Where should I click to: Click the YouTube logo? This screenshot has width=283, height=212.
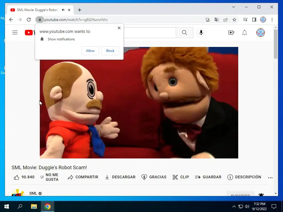[x=30, y=33]
